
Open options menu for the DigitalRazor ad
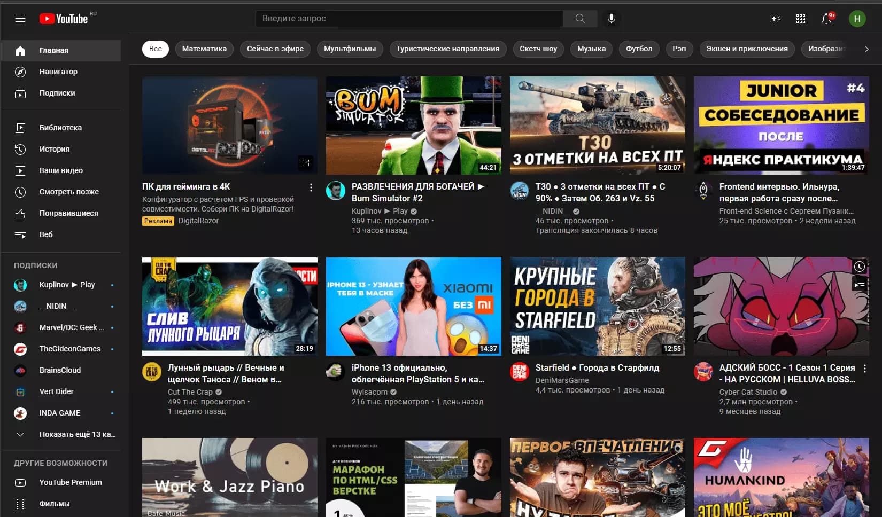tap(311, 187)
